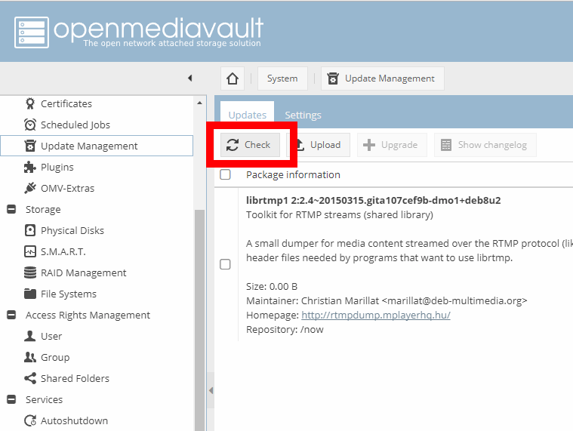Open the rtmpdump.mplayerhq.hu homepage link

click(376, 316)
